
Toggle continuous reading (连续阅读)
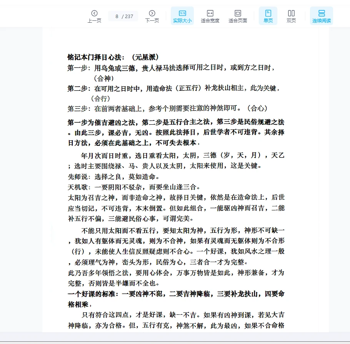pyautogui.click(x=322, y=16)
